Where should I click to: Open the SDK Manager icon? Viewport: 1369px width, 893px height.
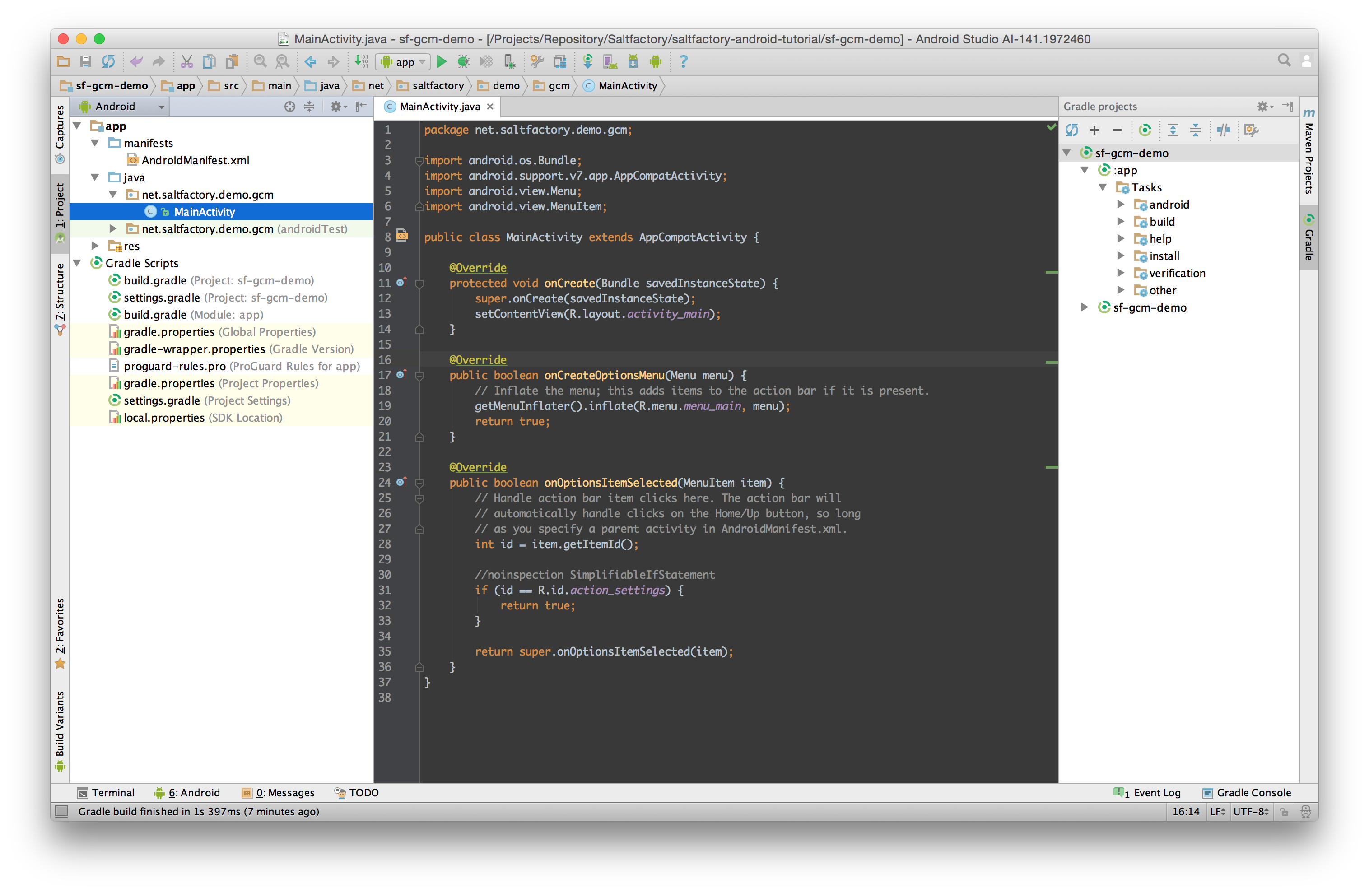tap(633, 61)
